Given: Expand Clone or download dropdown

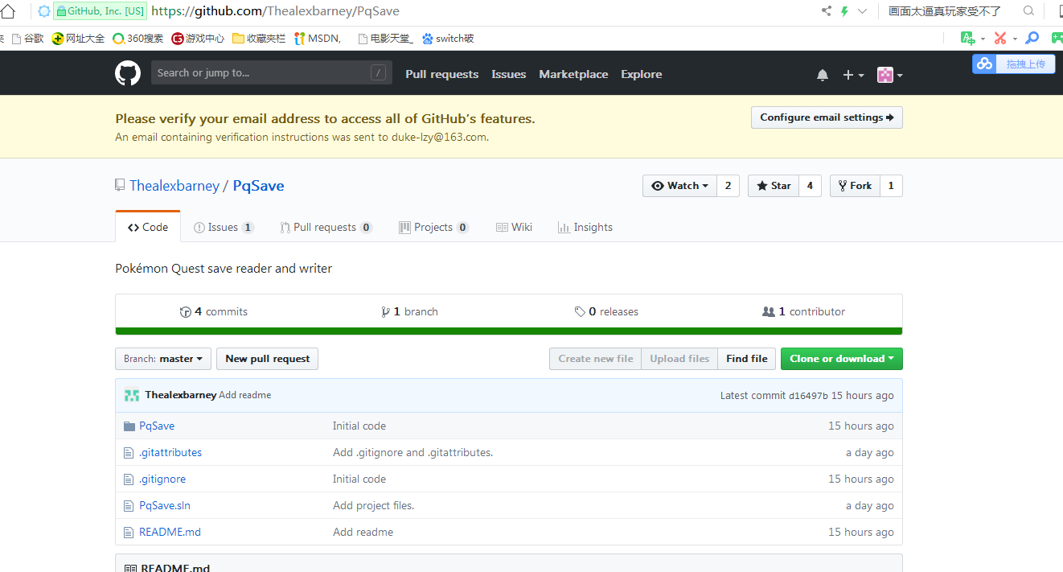Looking at the screenshot, I should pos(842,359).
